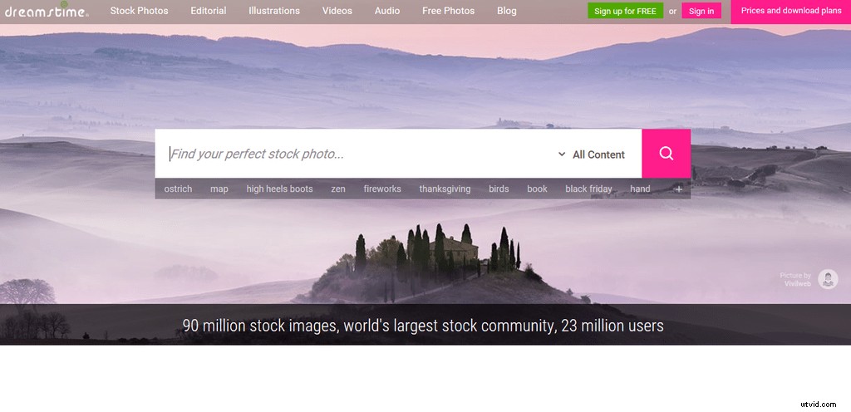Viewport: 851px width, 412px height.
Task: Browse Free Photos
Action: click(x=448, y=11)
